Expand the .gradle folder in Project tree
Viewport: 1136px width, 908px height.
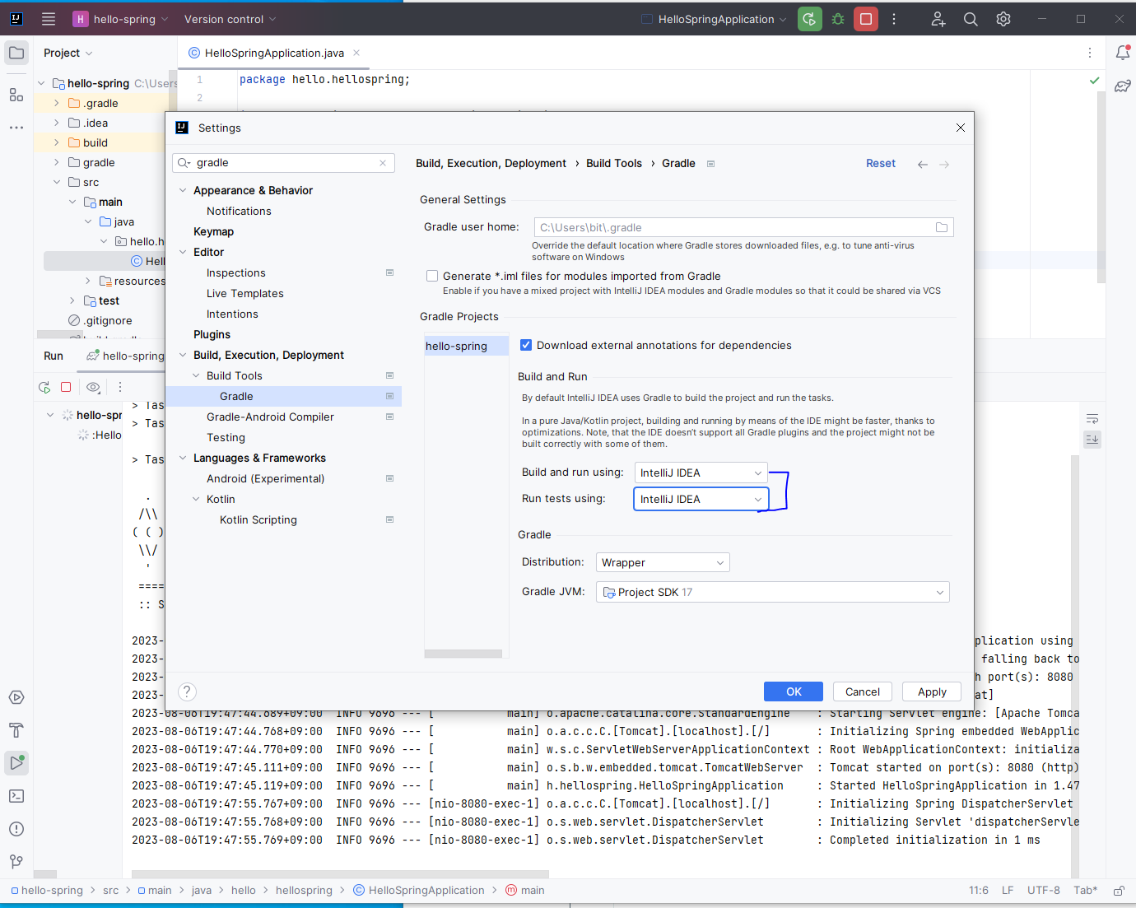pos(56,103)
